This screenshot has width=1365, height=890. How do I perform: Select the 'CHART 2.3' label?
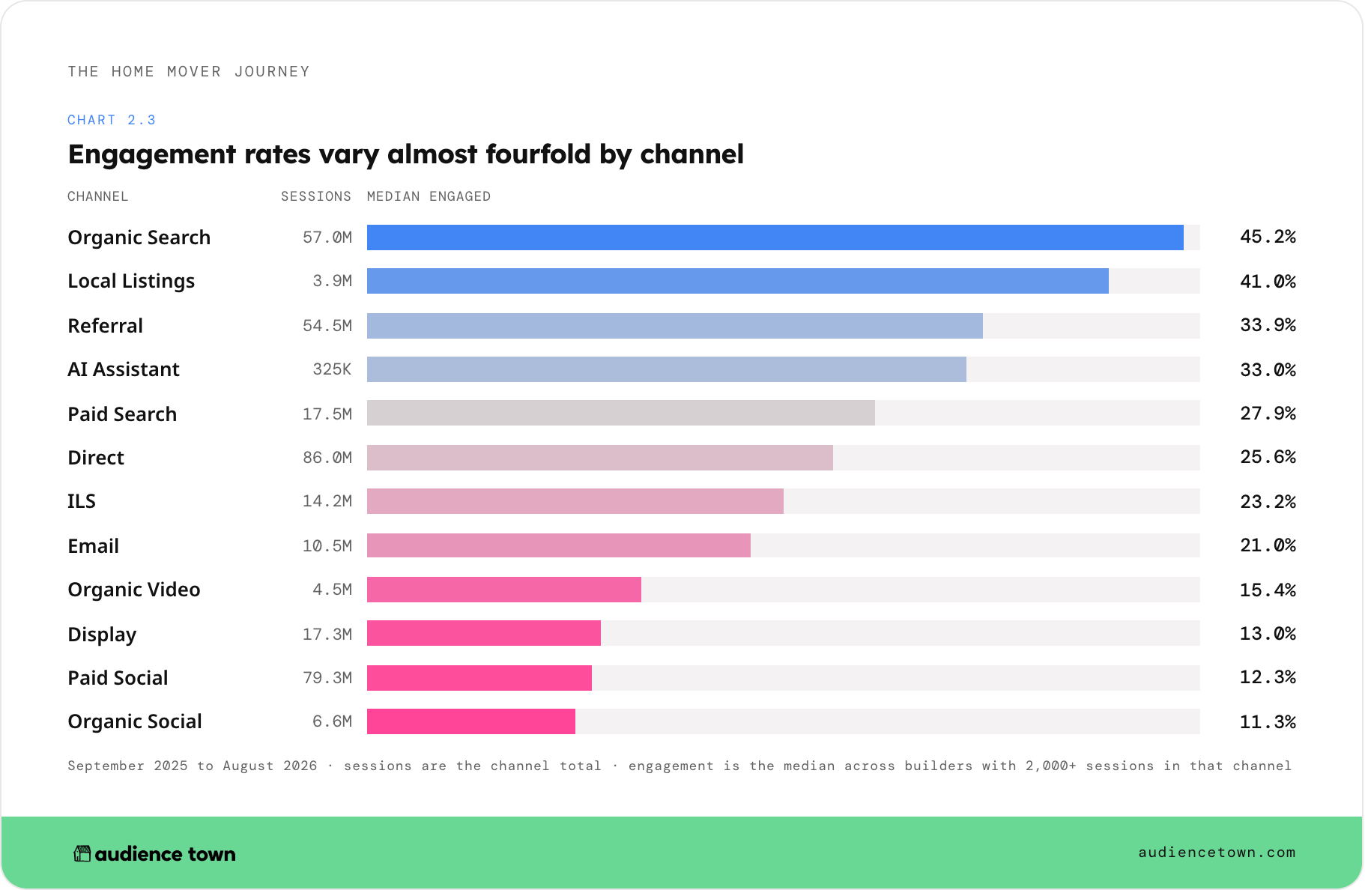[x=112, y=120]
